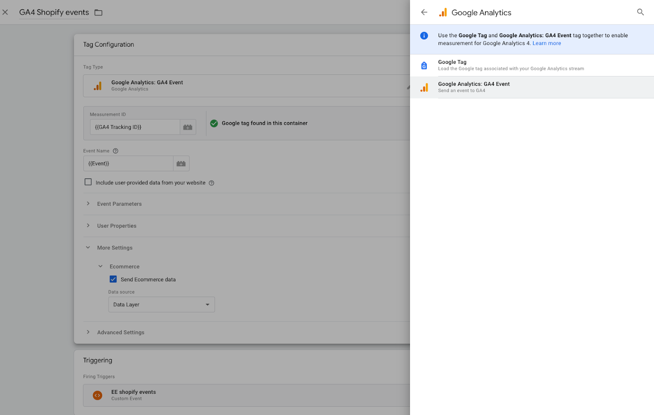Expand Advanced Settings section

pyautogui.click(x=120, y=332)
